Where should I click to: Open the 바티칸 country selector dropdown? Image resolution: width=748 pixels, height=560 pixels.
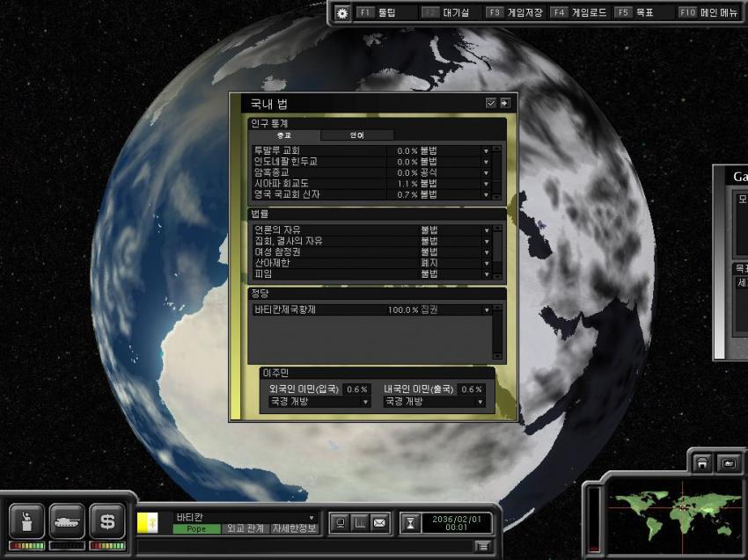coord(311,517)
